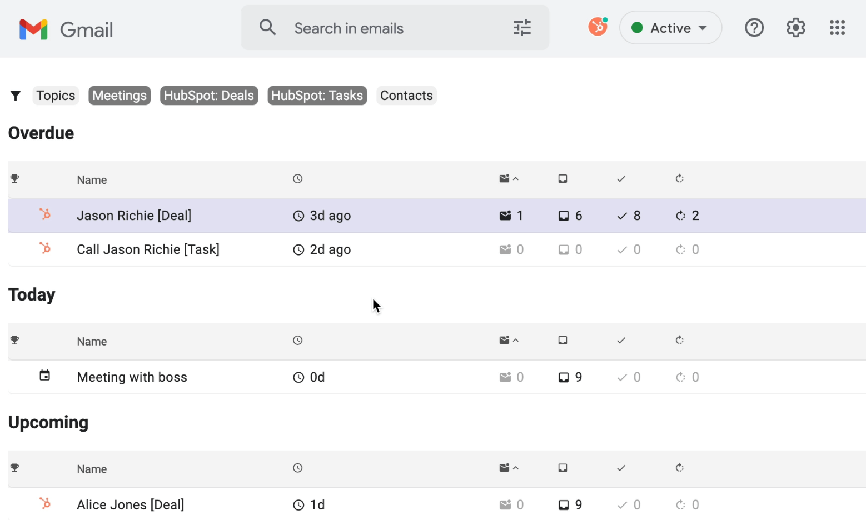This screenshot has width=866, height=520.
Task: Toggle the HubSpot: Deals filter chip
Action: click(209, 96)
